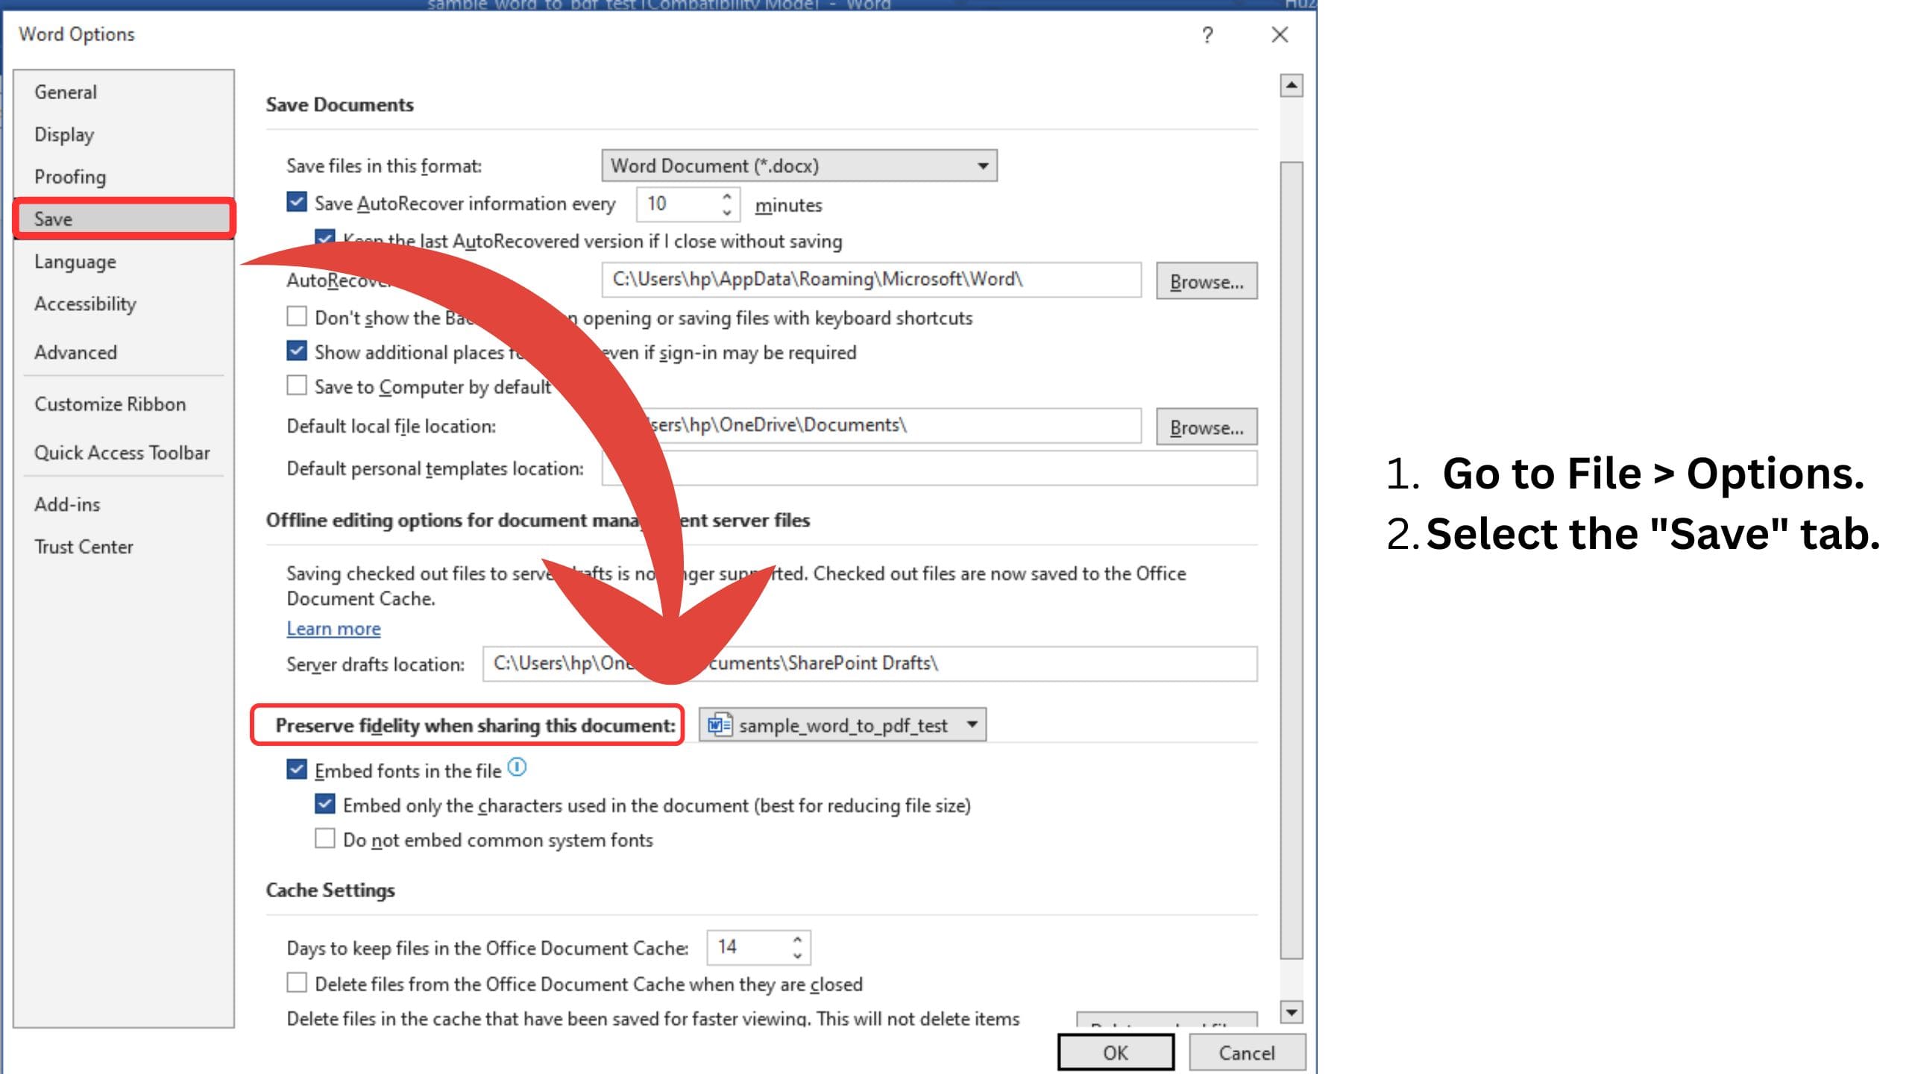Screen dimensions: 1909x1074
Task: Close the Word Options dialog
Action: 1280,35
